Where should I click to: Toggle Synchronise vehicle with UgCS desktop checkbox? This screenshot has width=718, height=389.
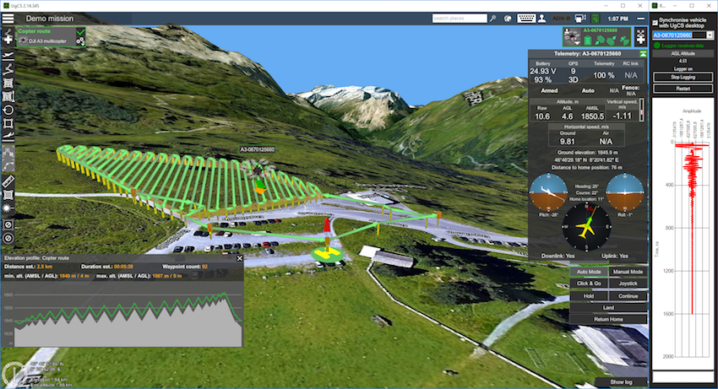click(x=657, y=21)
